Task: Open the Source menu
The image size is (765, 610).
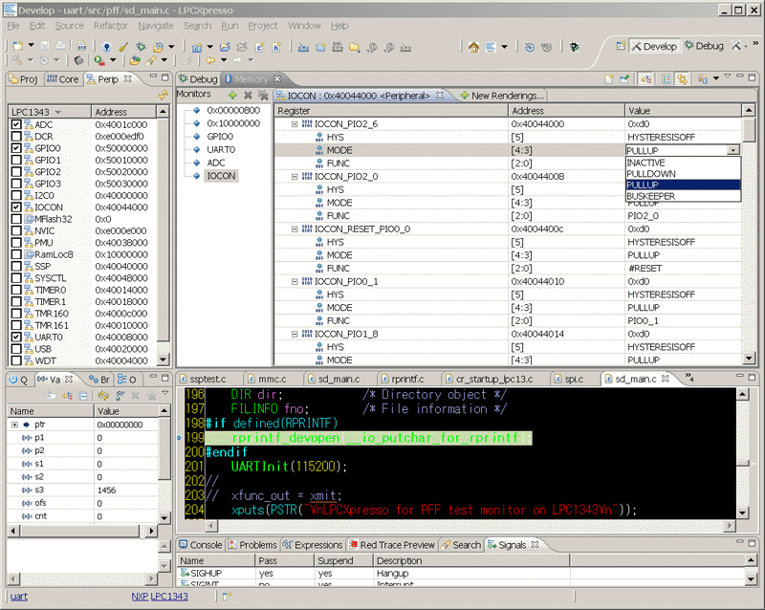Action: [x=69, y=26]
